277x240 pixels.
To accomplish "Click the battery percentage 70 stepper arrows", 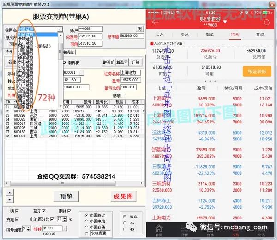I will pyautogui.click(x=65, y=219).
